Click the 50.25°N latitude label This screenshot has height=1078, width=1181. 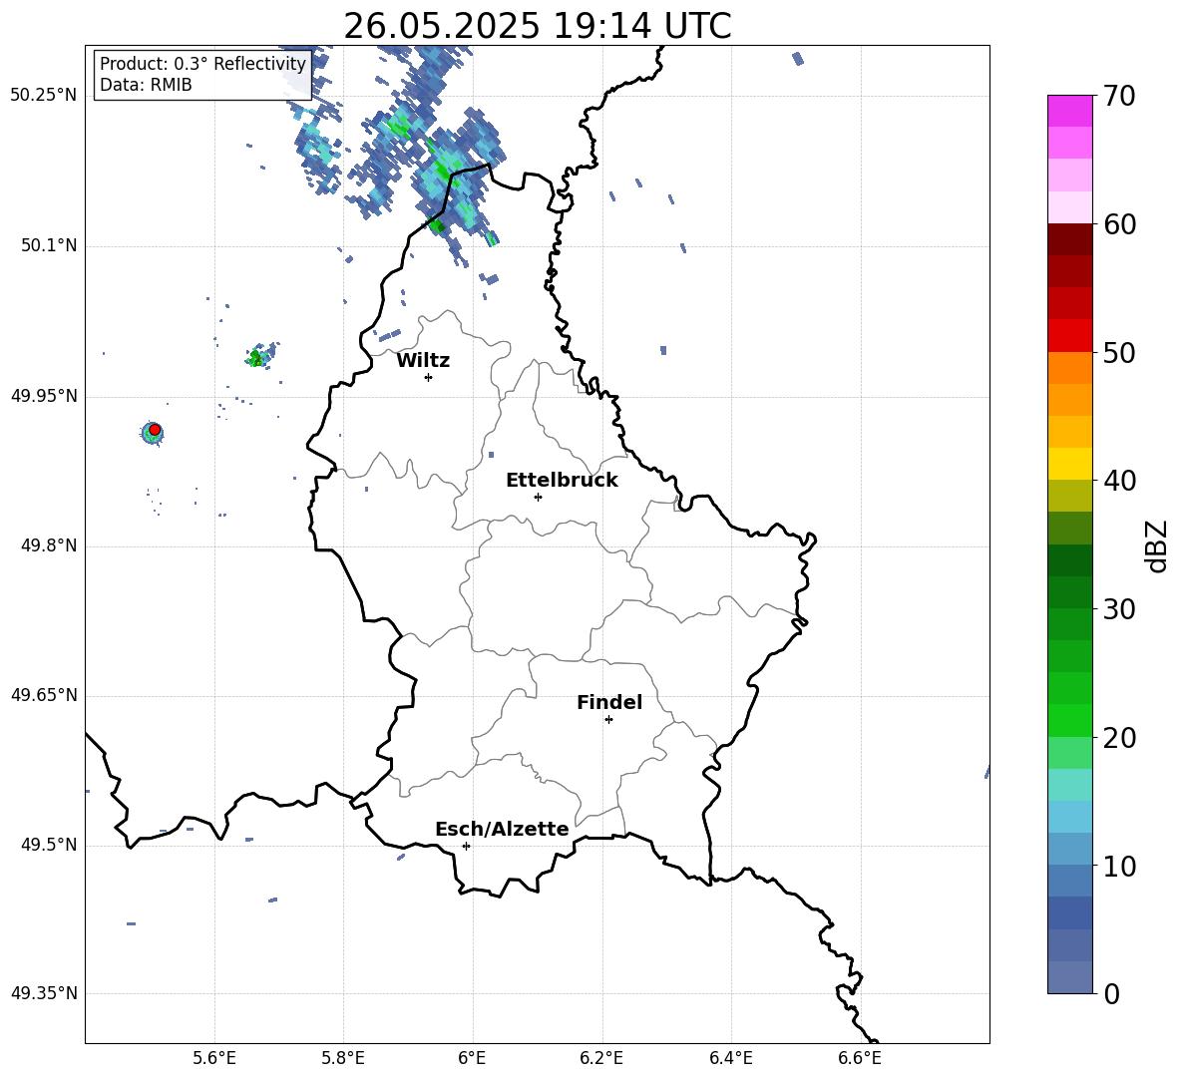coord(43,96)
